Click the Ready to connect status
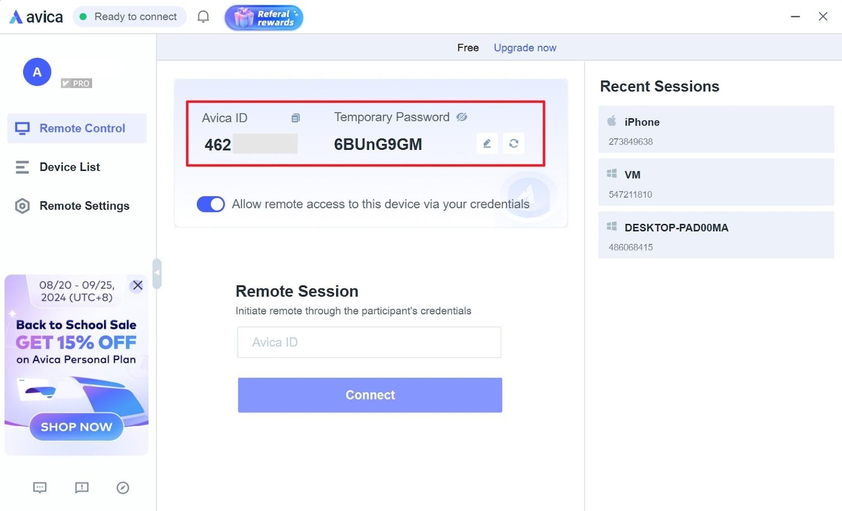The width and height of the screenshot is (842, 511). (x=129, y=17)
